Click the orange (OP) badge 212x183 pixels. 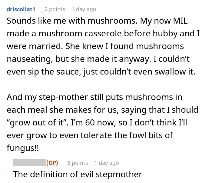click(x=52, y=163)
